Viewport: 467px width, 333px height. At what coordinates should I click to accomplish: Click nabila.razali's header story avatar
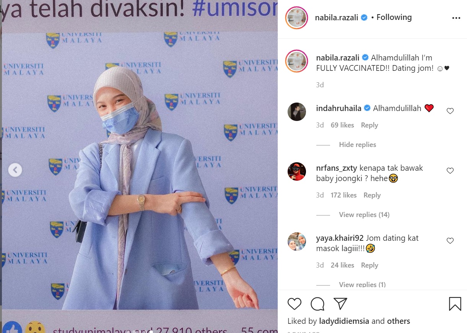point(296,18)
